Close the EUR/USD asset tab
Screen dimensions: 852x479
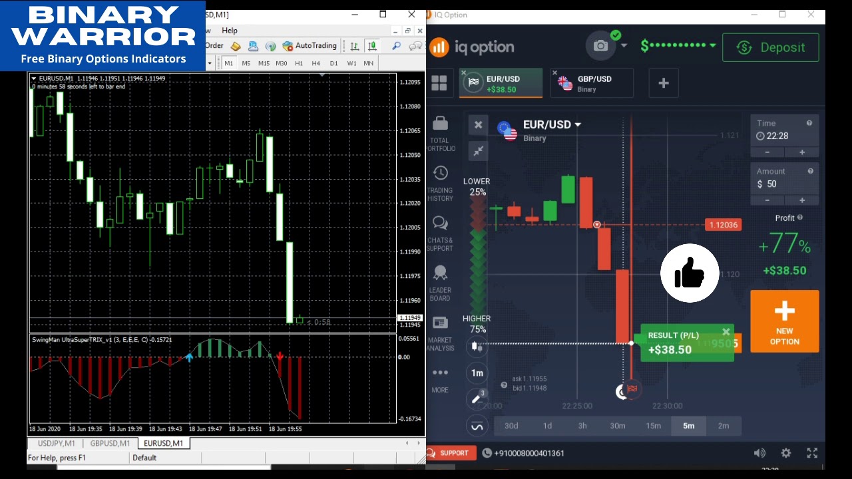[464, 73]
